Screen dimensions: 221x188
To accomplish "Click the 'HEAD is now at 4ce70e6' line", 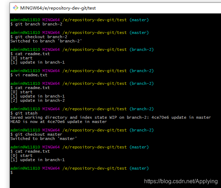I will click(x=58, y=122).
